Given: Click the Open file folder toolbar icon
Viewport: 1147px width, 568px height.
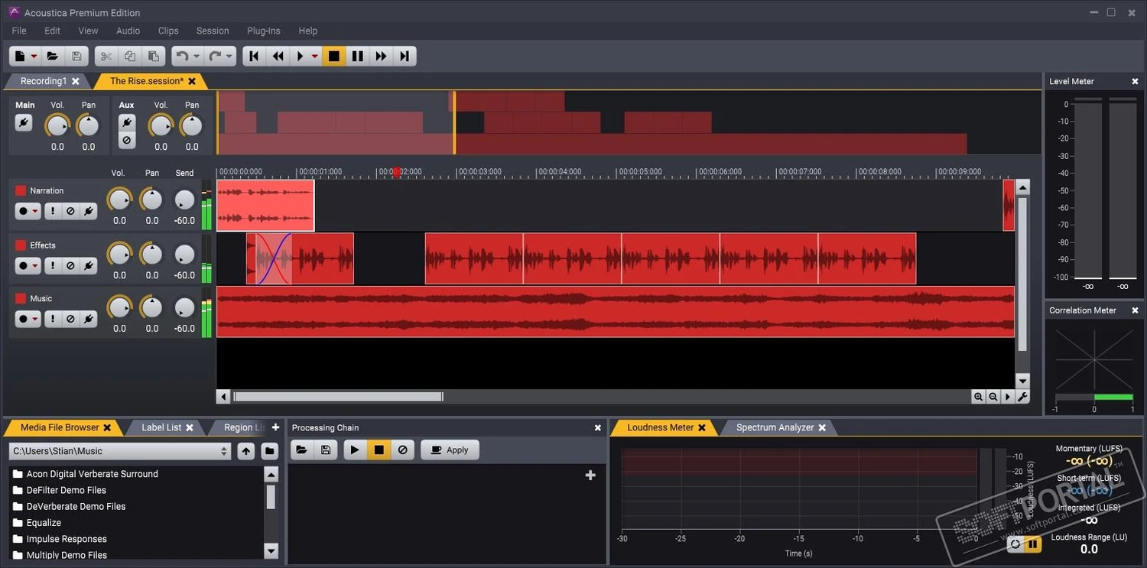Looking at the screenshot, I should [52, 56].
